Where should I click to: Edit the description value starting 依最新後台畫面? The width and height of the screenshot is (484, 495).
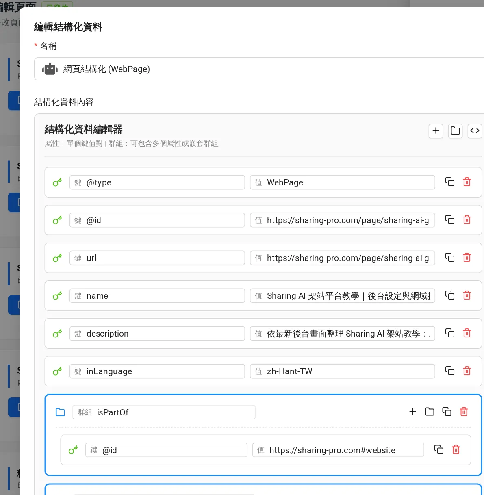(x=343, y=334)
